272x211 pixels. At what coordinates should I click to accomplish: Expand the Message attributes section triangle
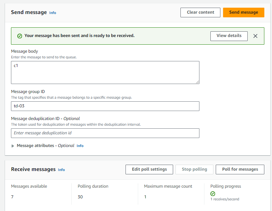(x=13, y=146)
